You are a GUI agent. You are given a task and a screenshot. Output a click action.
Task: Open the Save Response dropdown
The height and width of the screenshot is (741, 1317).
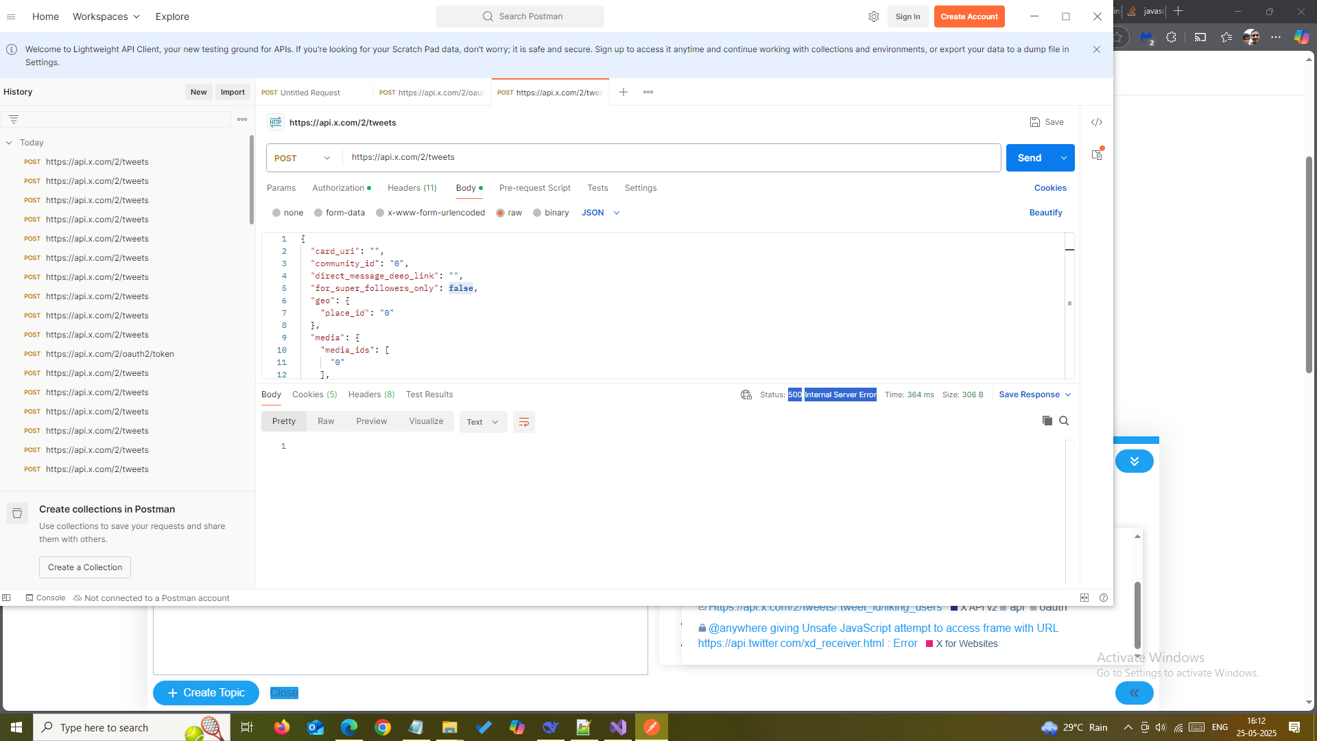1033,395
